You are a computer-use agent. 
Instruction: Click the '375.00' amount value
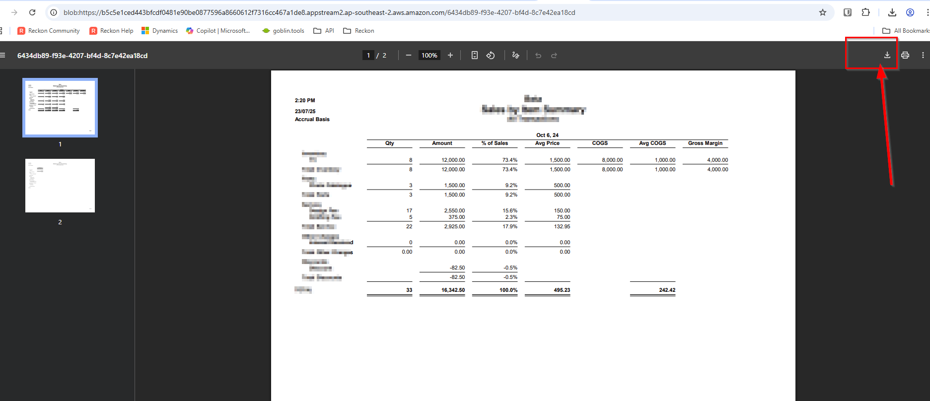(457, 217)
